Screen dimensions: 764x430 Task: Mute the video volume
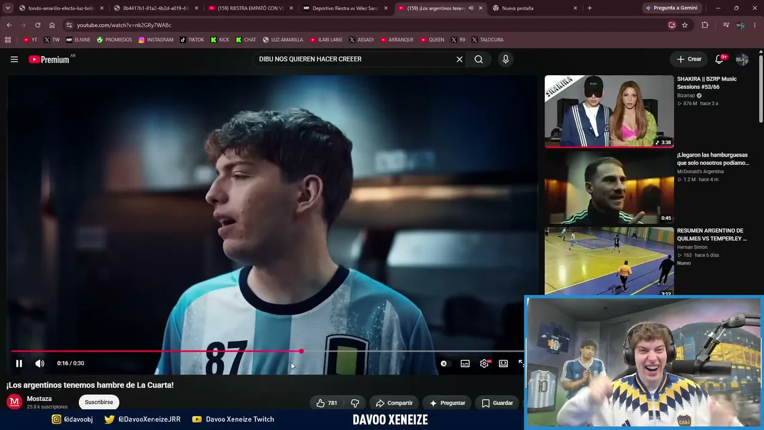point(39,363)
